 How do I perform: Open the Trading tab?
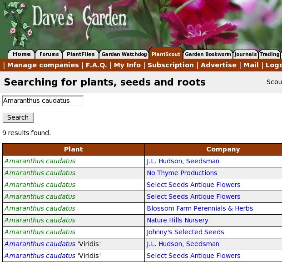[x=269, y=54]
